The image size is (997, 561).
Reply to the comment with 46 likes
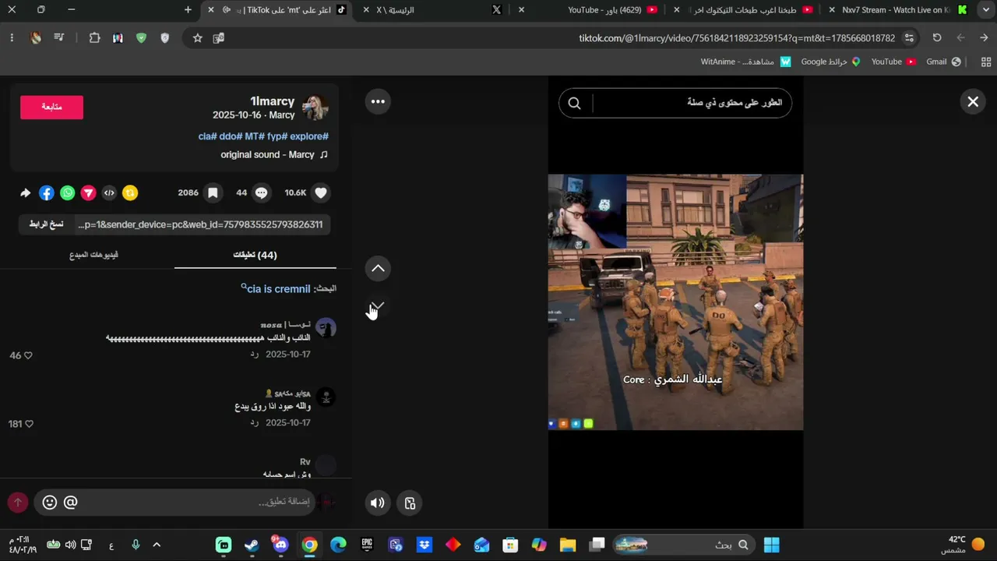[254, 355]
